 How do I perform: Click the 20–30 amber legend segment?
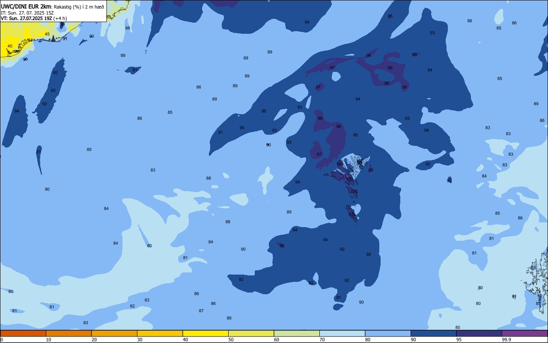point(114,333)
